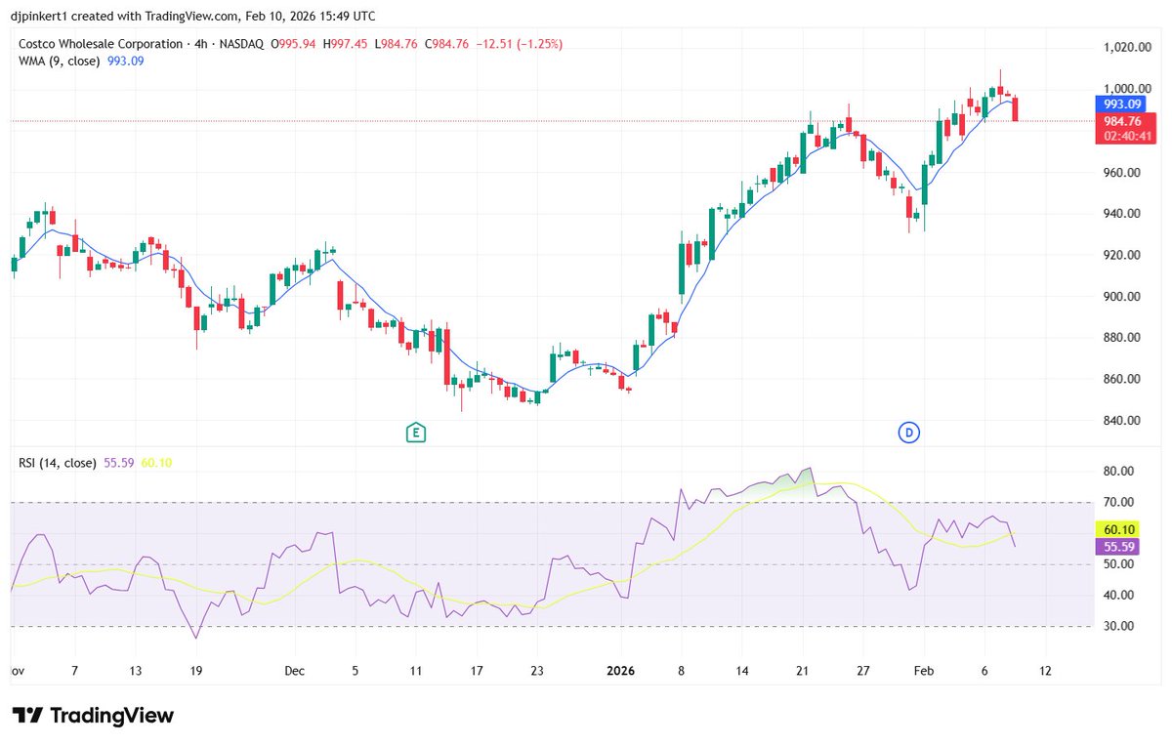Click the 1,020.00 price axis label
The width and height of the screenshot is (1172, 746).
[1126, 47]
